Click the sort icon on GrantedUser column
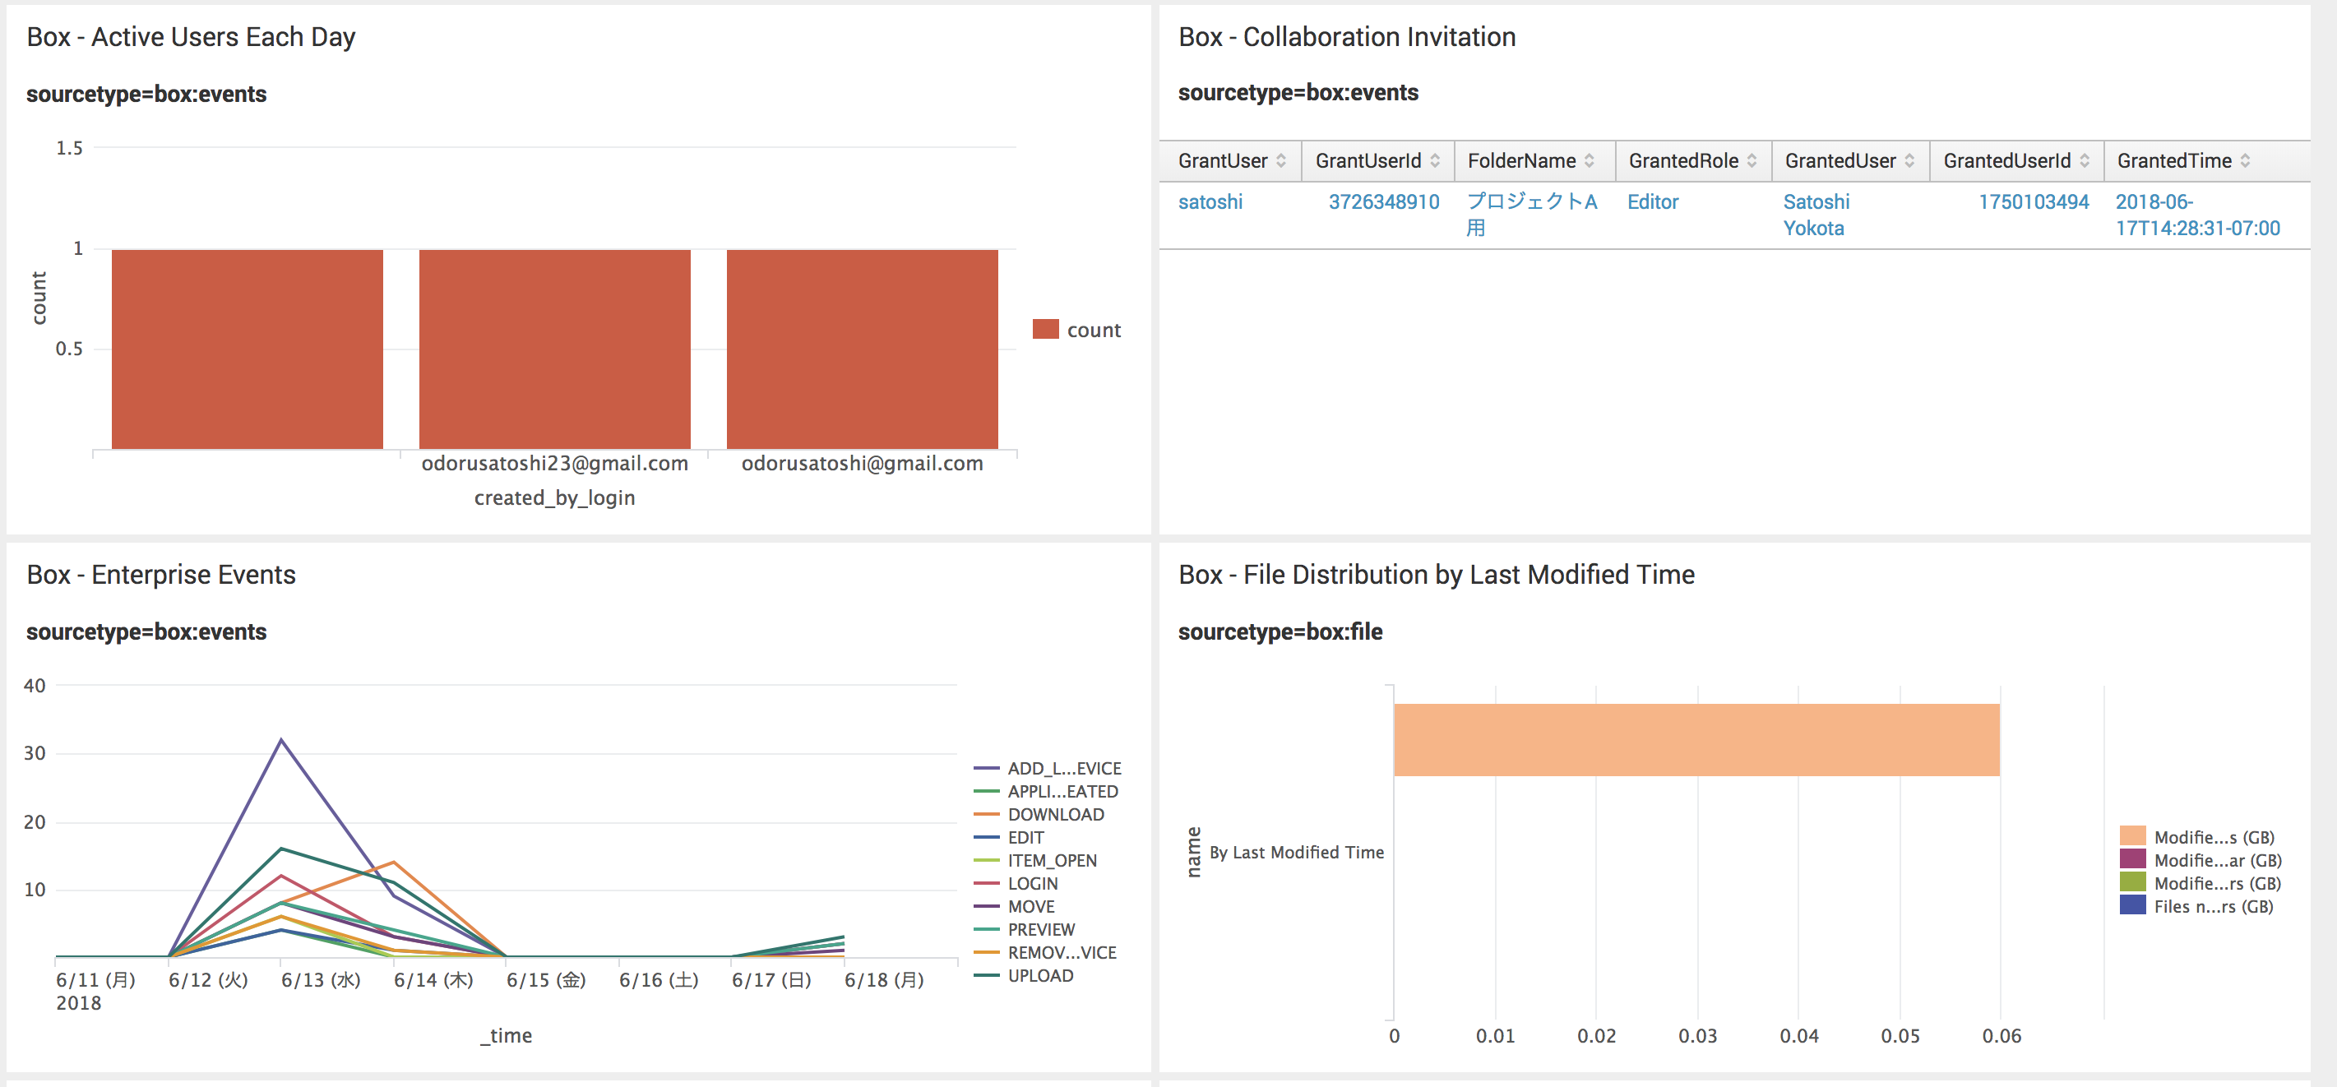The width and height of the screenshot is (2337, 1087). [x=1912, y=160]
